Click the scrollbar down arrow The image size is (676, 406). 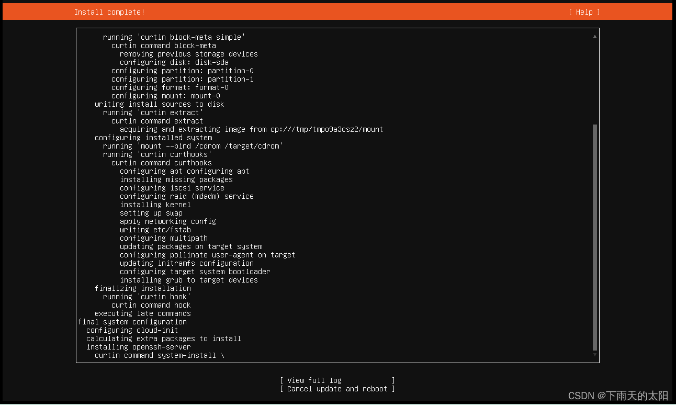point(594,354)
